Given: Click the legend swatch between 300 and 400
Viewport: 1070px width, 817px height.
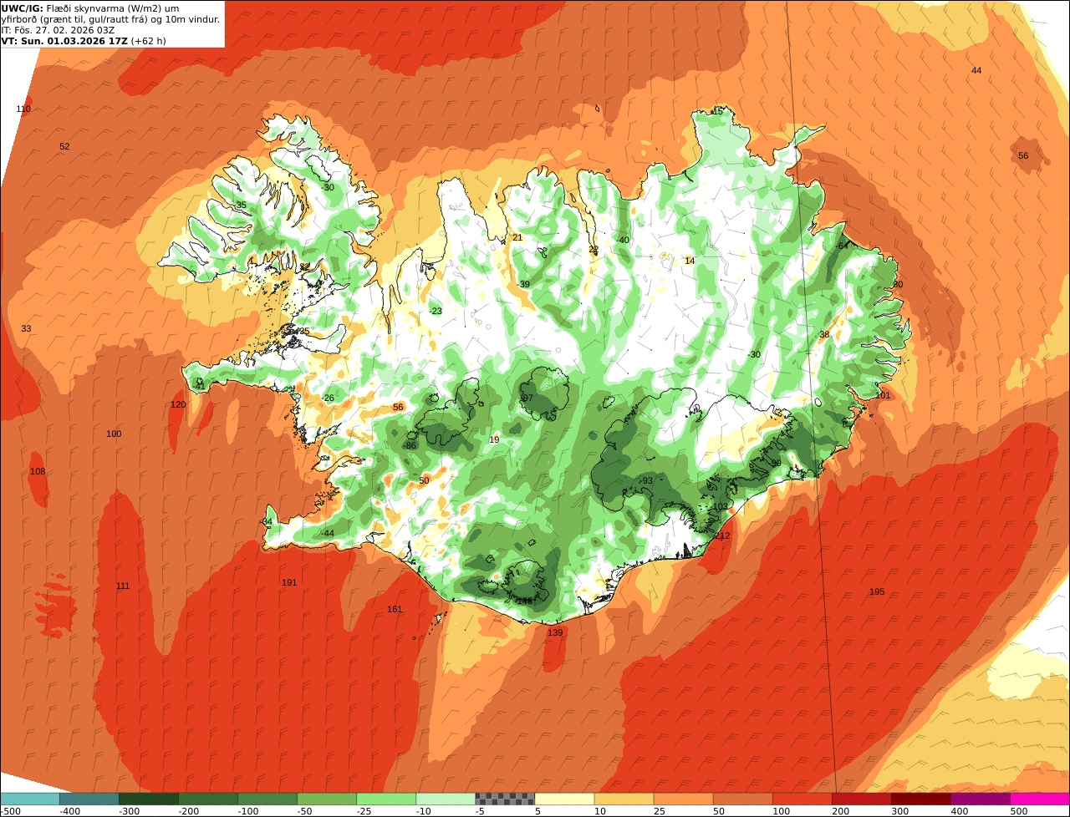Looking at the screenshot, I should [x=920, y=799].
